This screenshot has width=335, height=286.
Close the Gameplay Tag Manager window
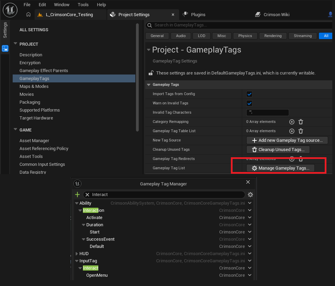(x=248, y=182)
